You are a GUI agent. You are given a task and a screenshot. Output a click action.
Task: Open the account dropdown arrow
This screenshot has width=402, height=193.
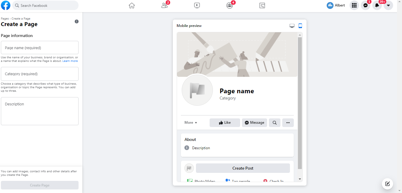pyautogui.click(x=388, y=5)
